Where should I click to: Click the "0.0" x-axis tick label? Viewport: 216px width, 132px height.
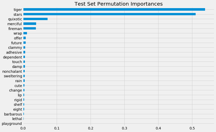pos(23,128)
